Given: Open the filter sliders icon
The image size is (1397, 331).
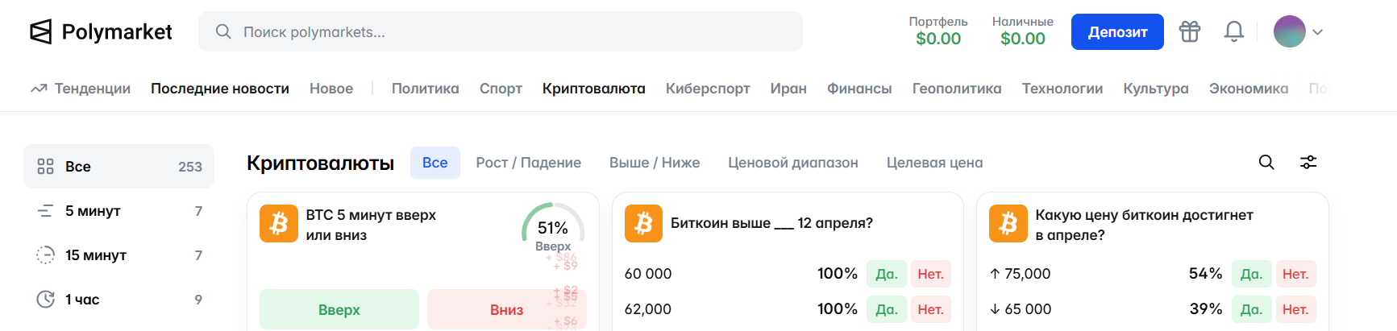Looking at the screenshot, I should click(x=1308, y=163).
